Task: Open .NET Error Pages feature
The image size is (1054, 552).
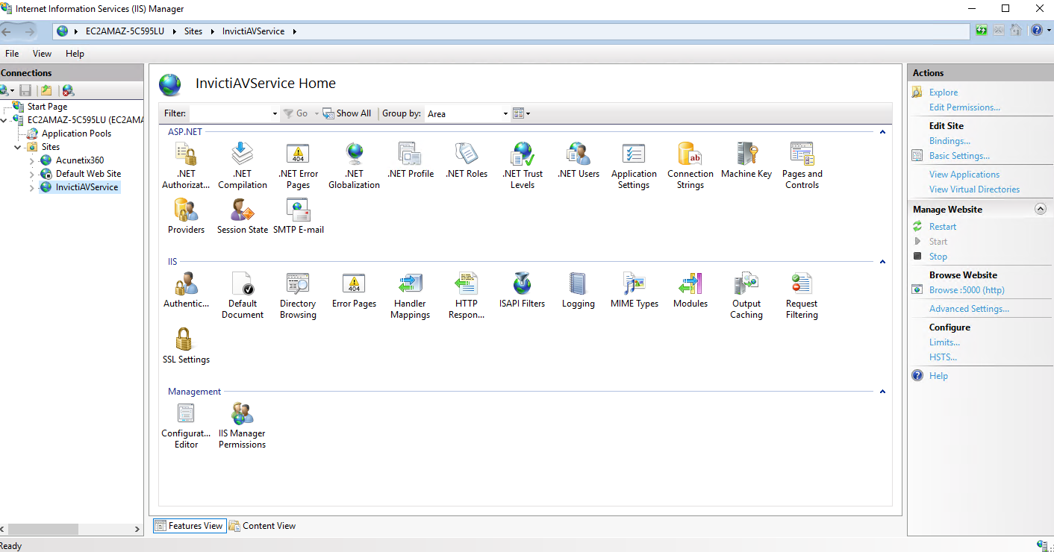Action: (x=298, y=165)
